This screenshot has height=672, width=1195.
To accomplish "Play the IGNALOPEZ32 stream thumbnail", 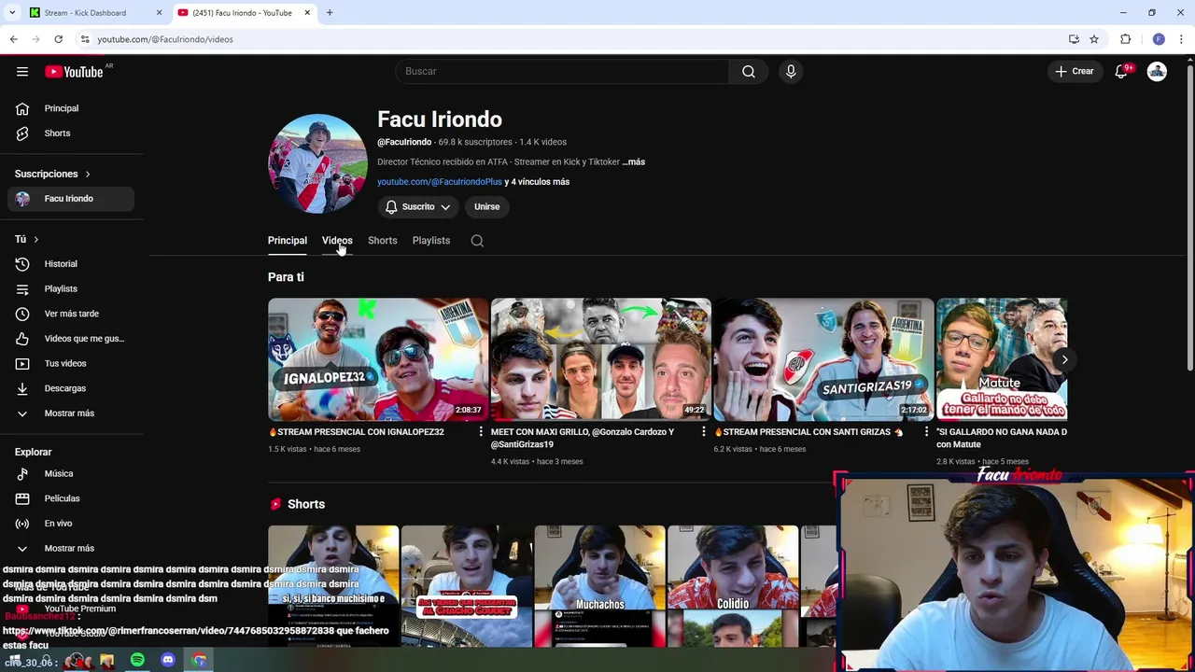I will click(x=378, y=360).
